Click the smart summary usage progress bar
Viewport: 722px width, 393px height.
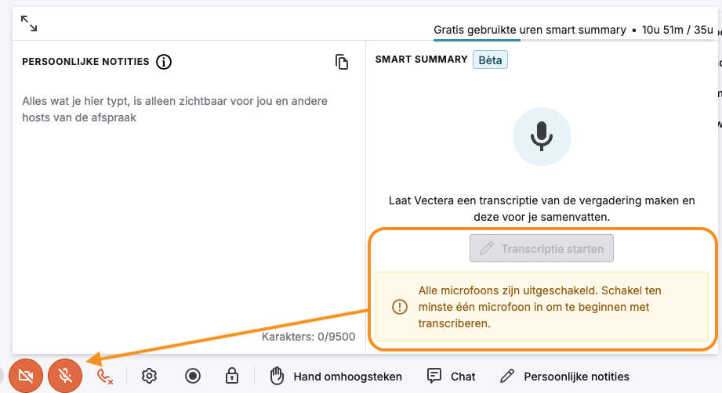coord(573,41)
